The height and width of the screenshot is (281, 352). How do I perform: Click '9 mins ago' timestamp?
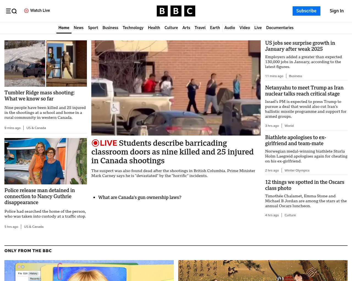[x=12, y=128]
